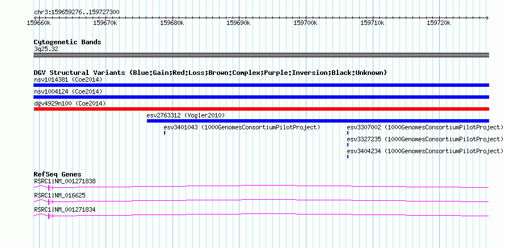This screenshot has width=505, height=248.
Task: Click the 159660k ruler tick label
Action: coord(39,23)
